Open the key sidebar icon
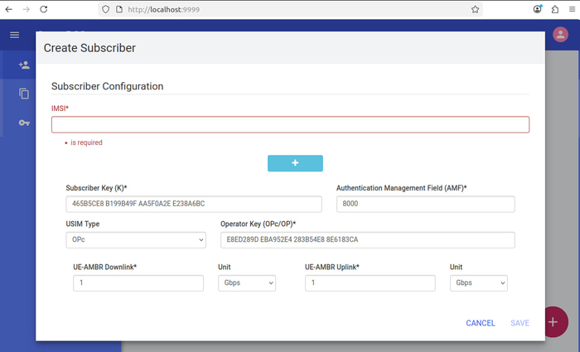 (x=24, y=123)
